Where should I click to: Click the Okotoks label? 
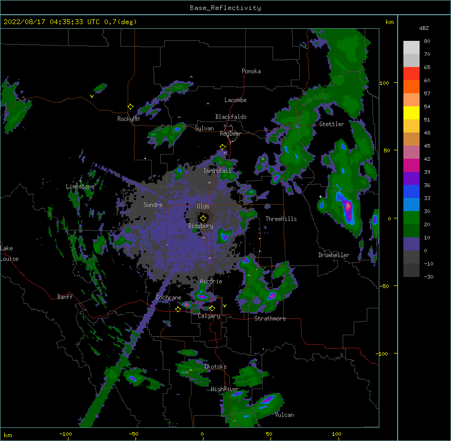[x=216, y=367]
